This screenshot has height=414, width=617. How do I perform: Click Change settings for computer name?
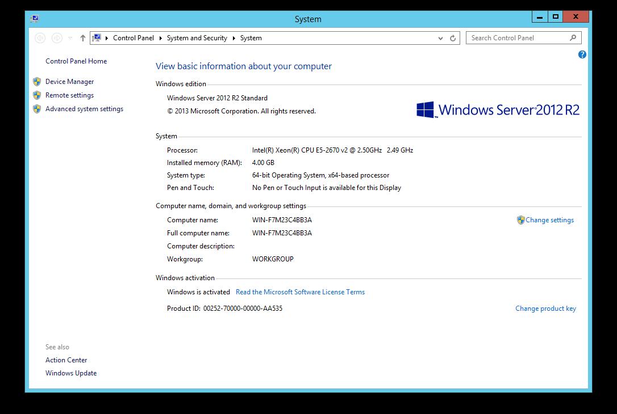(x=549, y=220)
